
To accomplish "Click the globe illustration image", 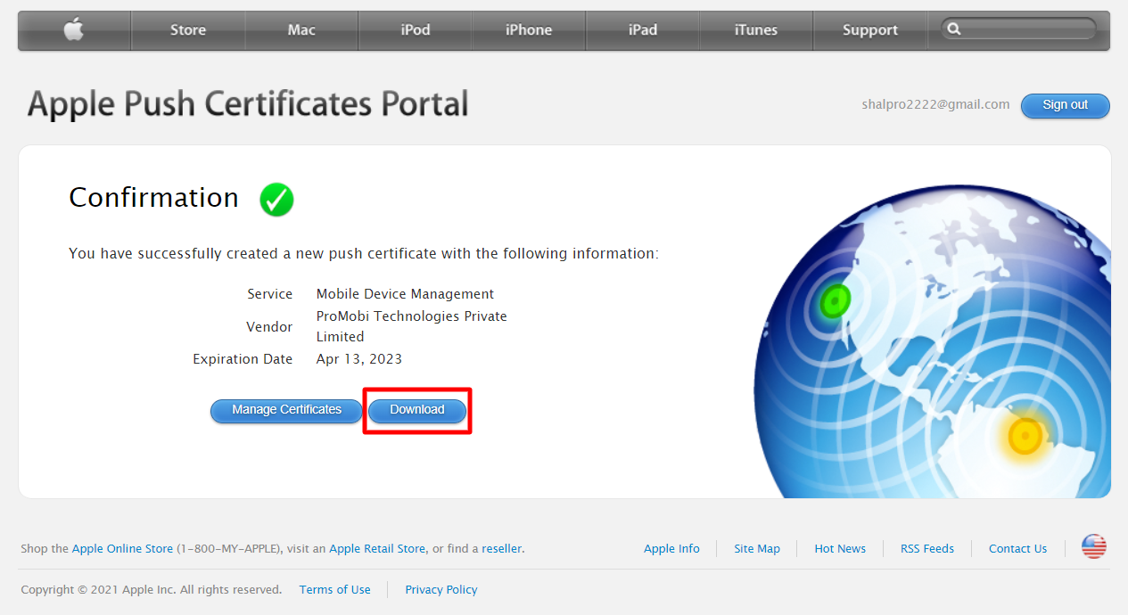I will pyautogui.click(x=932, y=343).
